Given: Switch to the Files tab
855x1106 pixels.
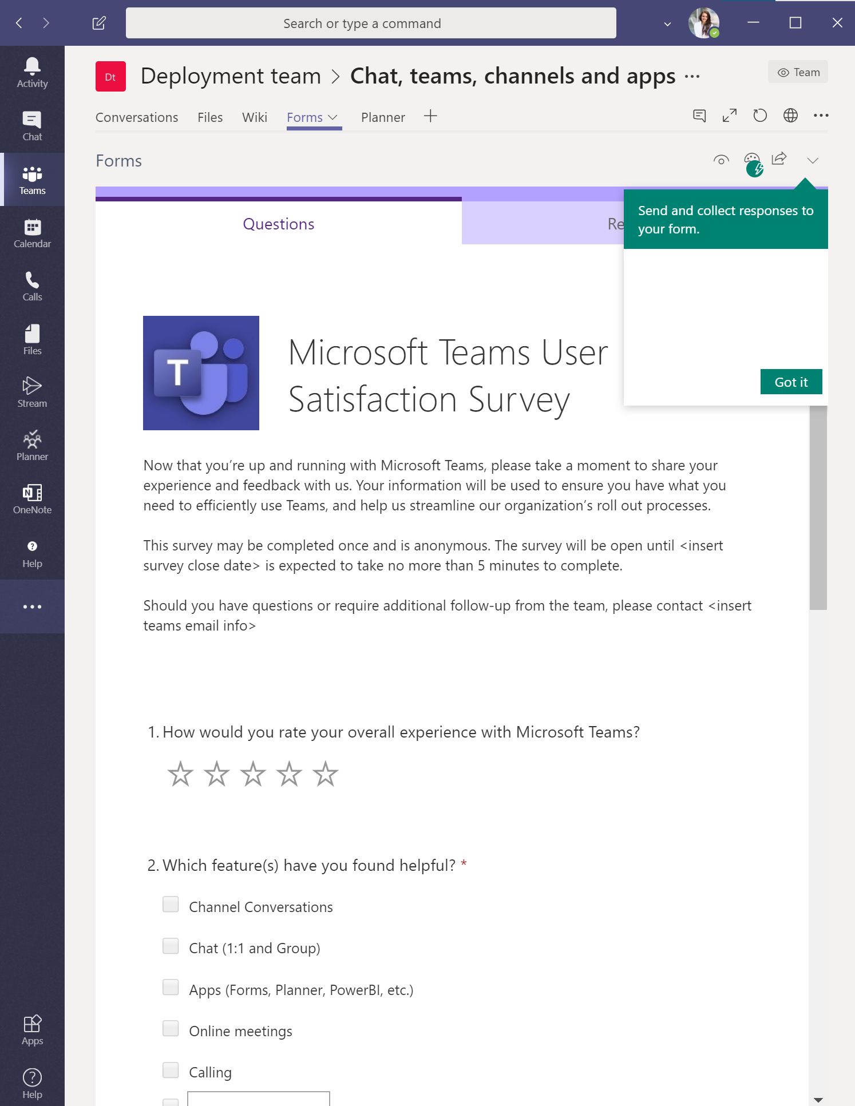Looking at the screenshot, I should pos(210,117).
